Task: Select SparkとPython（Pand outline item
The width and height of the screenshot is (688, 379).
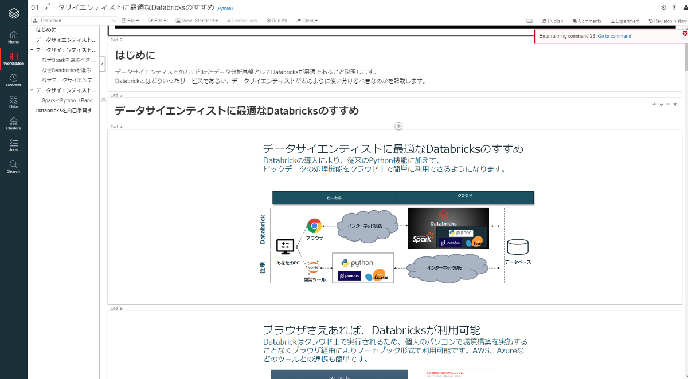Action: click(69, 100)
